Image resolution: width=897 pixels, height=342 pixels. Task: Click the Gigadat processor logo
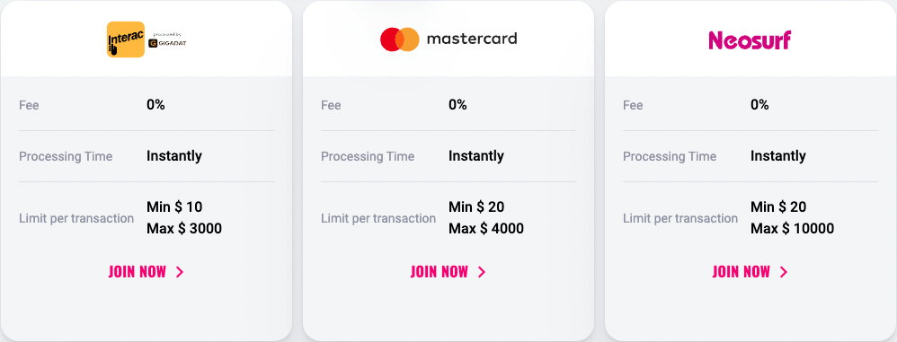point(167,43)
